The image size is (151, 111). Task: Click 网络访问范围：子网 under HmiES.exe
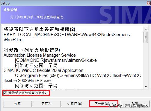tap(36, 86)
